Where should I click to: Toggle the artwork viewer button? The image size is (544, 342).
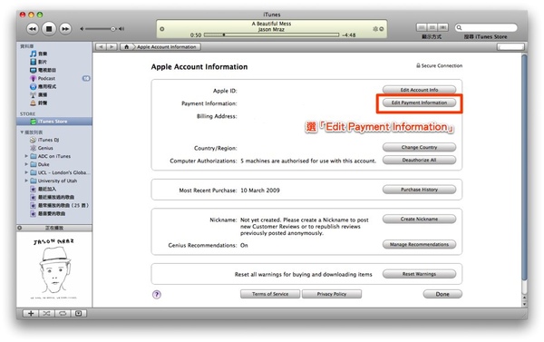(x=79, y=314)
